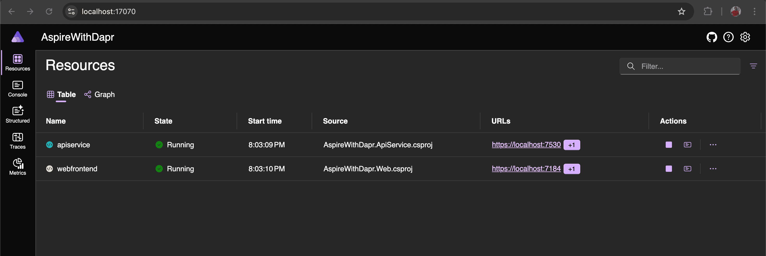Image resolution: width=766 pixels, height=256 pixels.
Task: Click the AspireWithDapr.ApiService.csproj source cell
Action: tap(378, 145)
